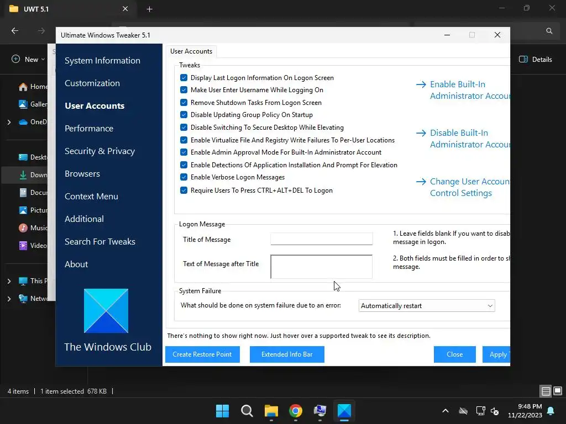Open Context Menu section
This screenshot has width=566, height=424.
pos(91,197)
